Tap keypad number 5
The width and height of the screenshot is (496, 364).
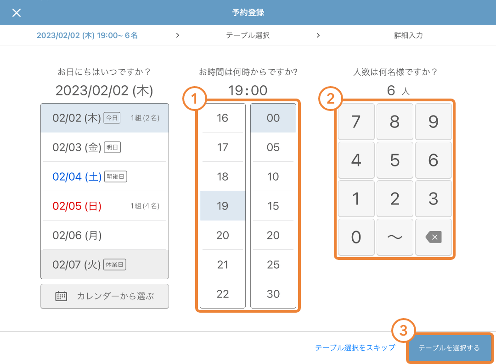pos(395,160)
